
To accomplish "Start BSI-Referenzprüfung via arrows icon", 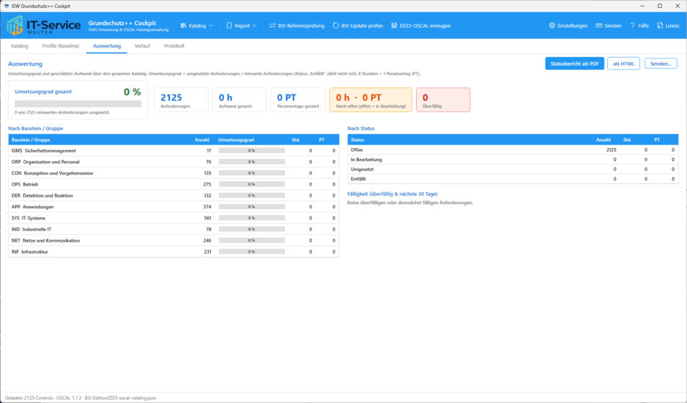I will [272, 26].
